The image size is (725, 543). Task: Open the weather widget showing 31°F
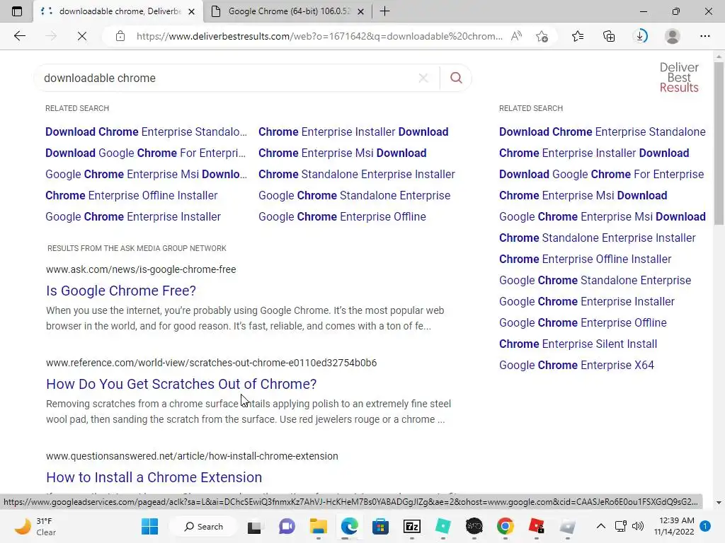pos(35,526)
